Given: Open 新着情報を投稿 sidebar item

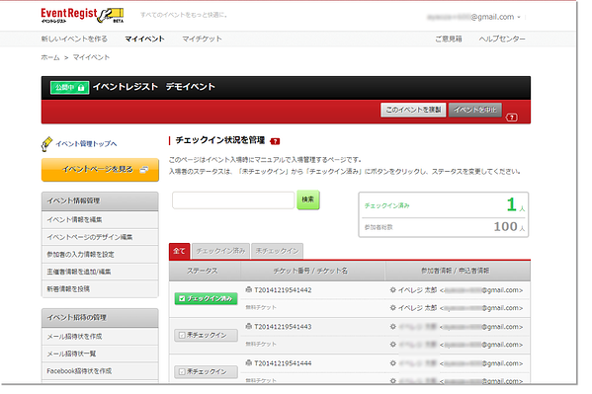Looking at the screenshot, I should pos(100,289).
